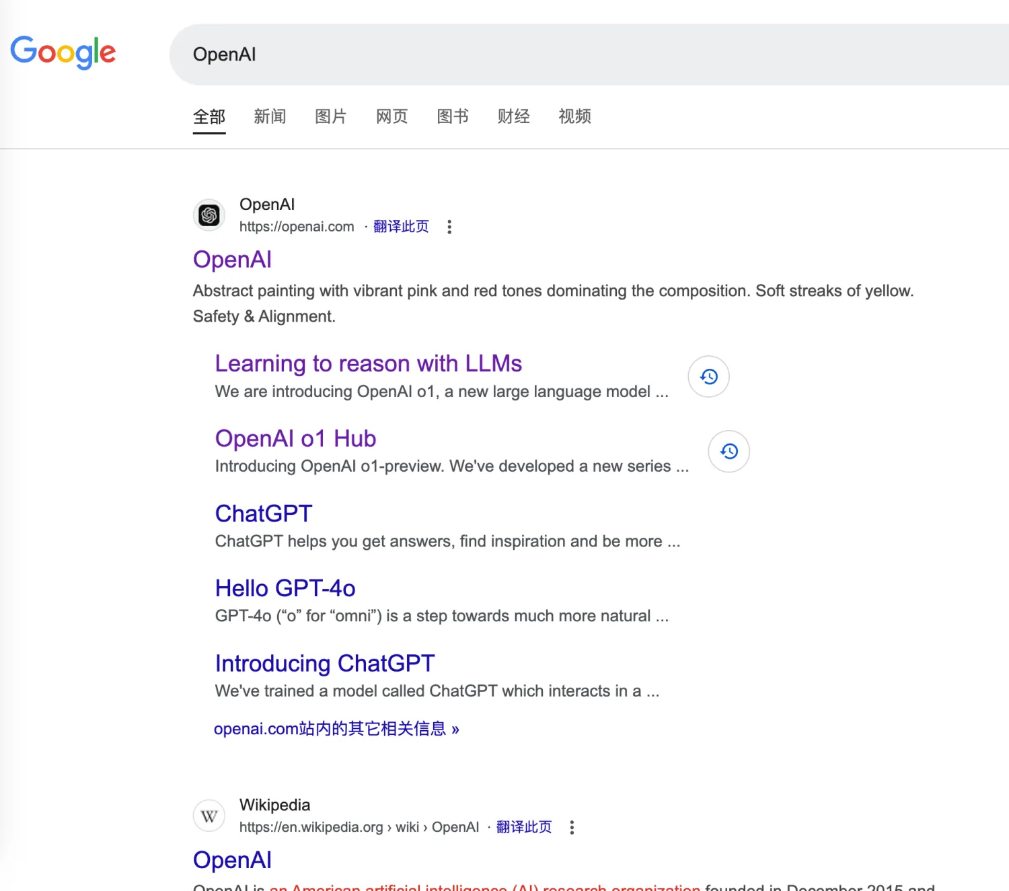Click 'Introducing OpenAI o1-preview' snippet text

click(452, 466)
